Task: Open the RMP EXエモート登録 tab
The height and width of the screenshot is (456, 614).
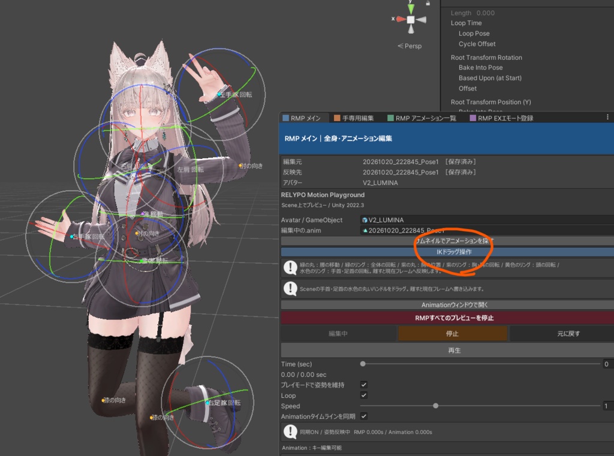Action: (501, 118)
